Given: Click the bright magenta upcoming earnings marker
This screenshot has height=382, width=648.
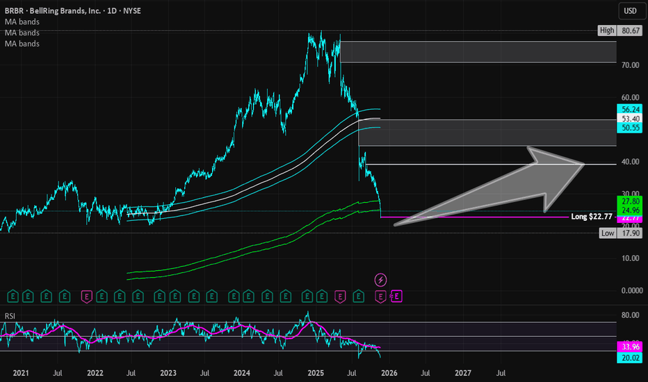Looking at the screenshot, I should pyautogui.click(x=396, y=296).
